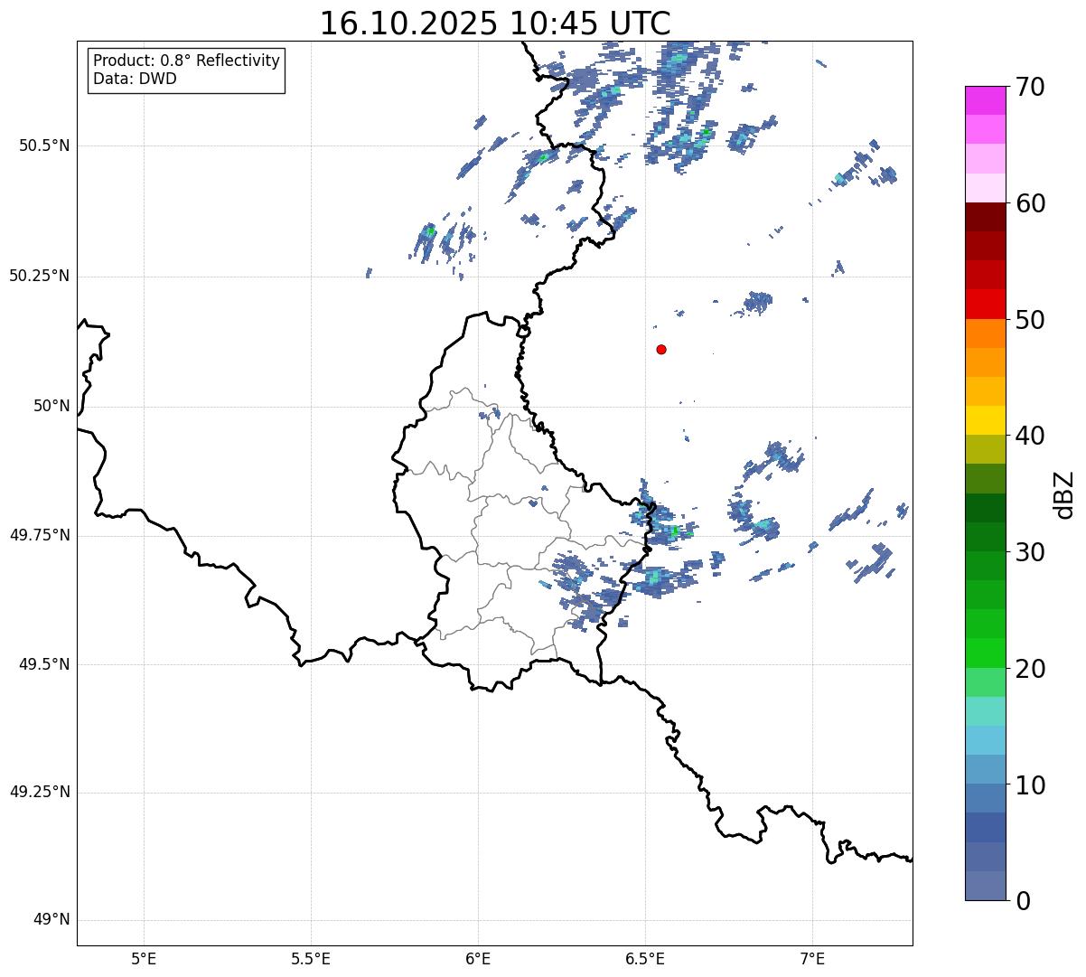Click the 7°E longitude label
This screenshot has height=977, width=1086.
click(812, 958)
